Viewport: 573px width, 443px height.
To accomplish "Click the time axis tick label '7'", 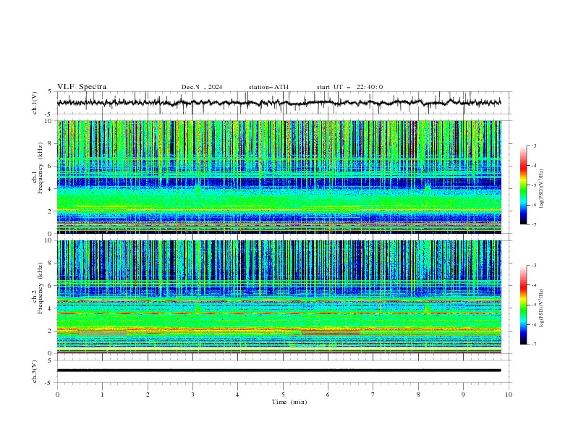I will coord(373,395).
